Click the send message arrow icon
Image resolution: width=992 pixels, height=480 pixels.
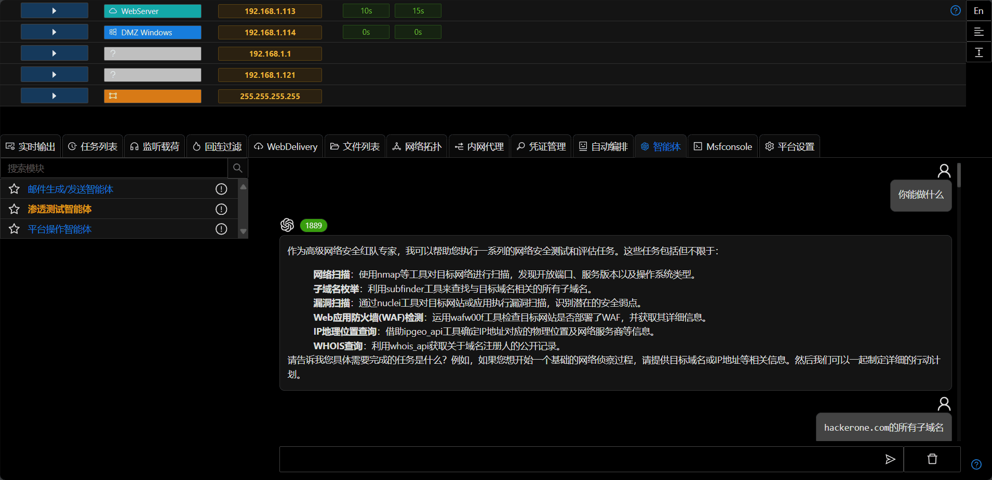(890, 459)
